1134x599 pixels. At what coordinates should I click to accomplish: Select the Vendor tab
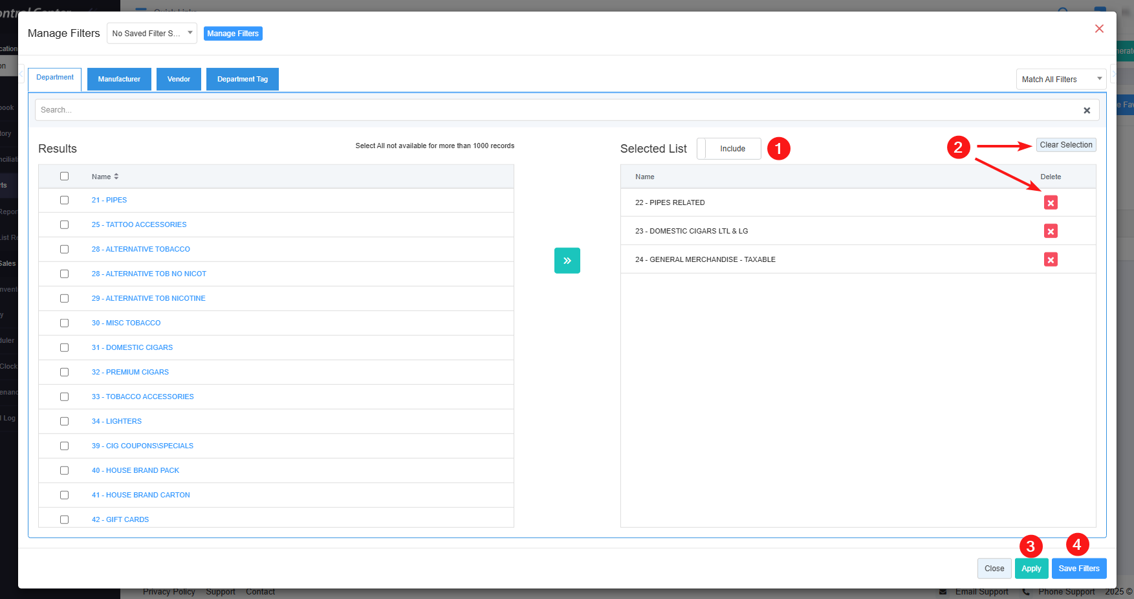point(179,80)
